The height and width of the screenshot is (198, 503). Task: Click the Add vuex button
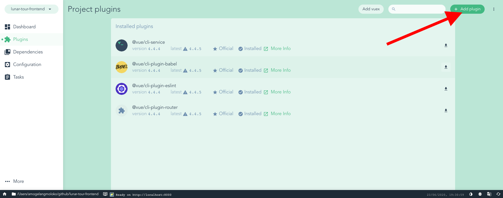coord(371,9)
